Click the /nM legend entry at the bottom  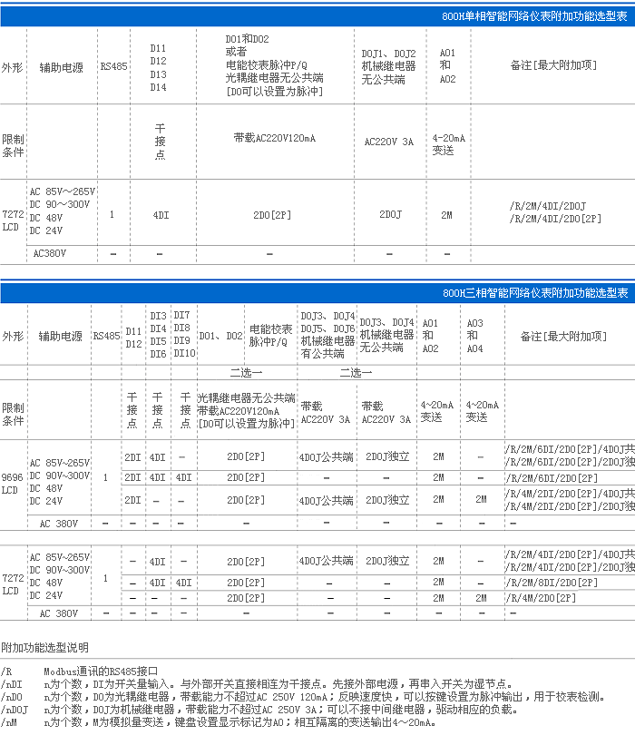coord(11,722)
